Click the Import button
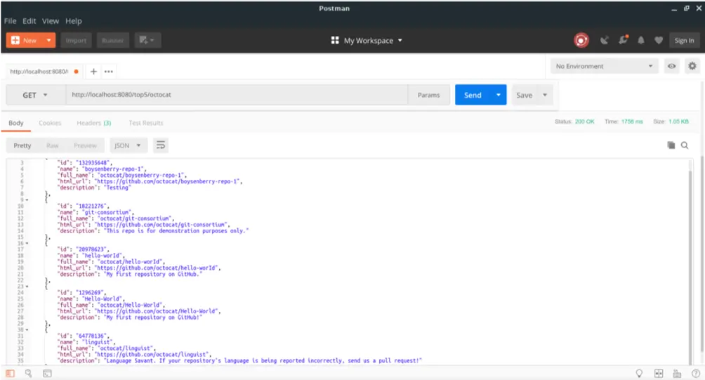705x380 pixels. [76, 41]
